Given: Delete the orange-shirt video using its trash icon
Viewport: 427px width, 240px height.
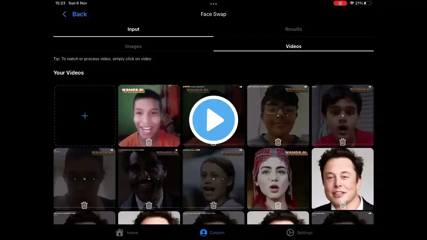Looking at the screenshot, I should click(x=149, y=142).
